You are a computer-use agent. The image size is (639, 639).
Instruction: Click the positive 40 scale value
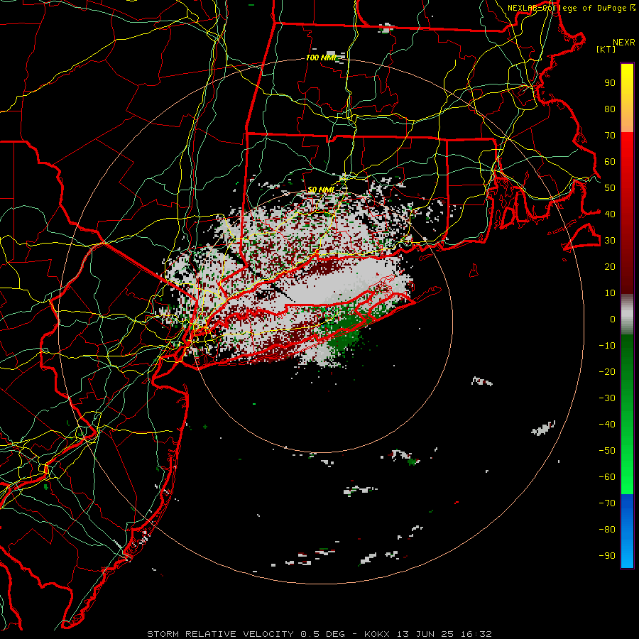(610, 214)
